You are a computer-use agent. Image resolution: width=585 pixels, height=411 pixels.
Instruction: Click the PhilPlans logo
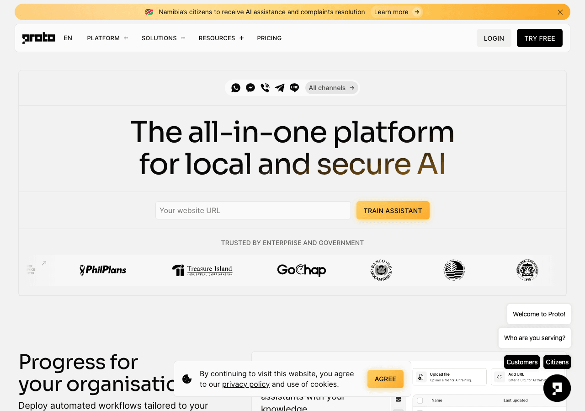click(103, 270)
